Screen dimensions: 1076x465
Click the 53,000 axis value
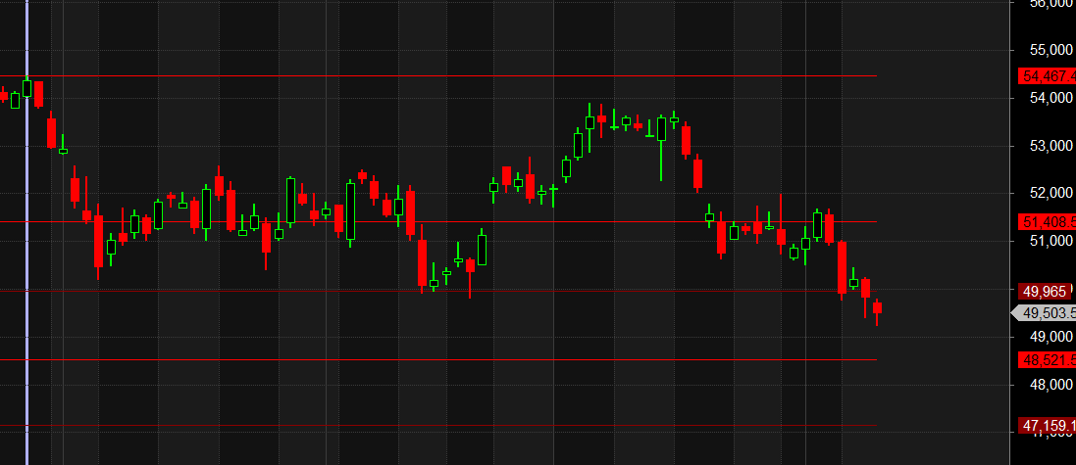tap(1050, 146)
